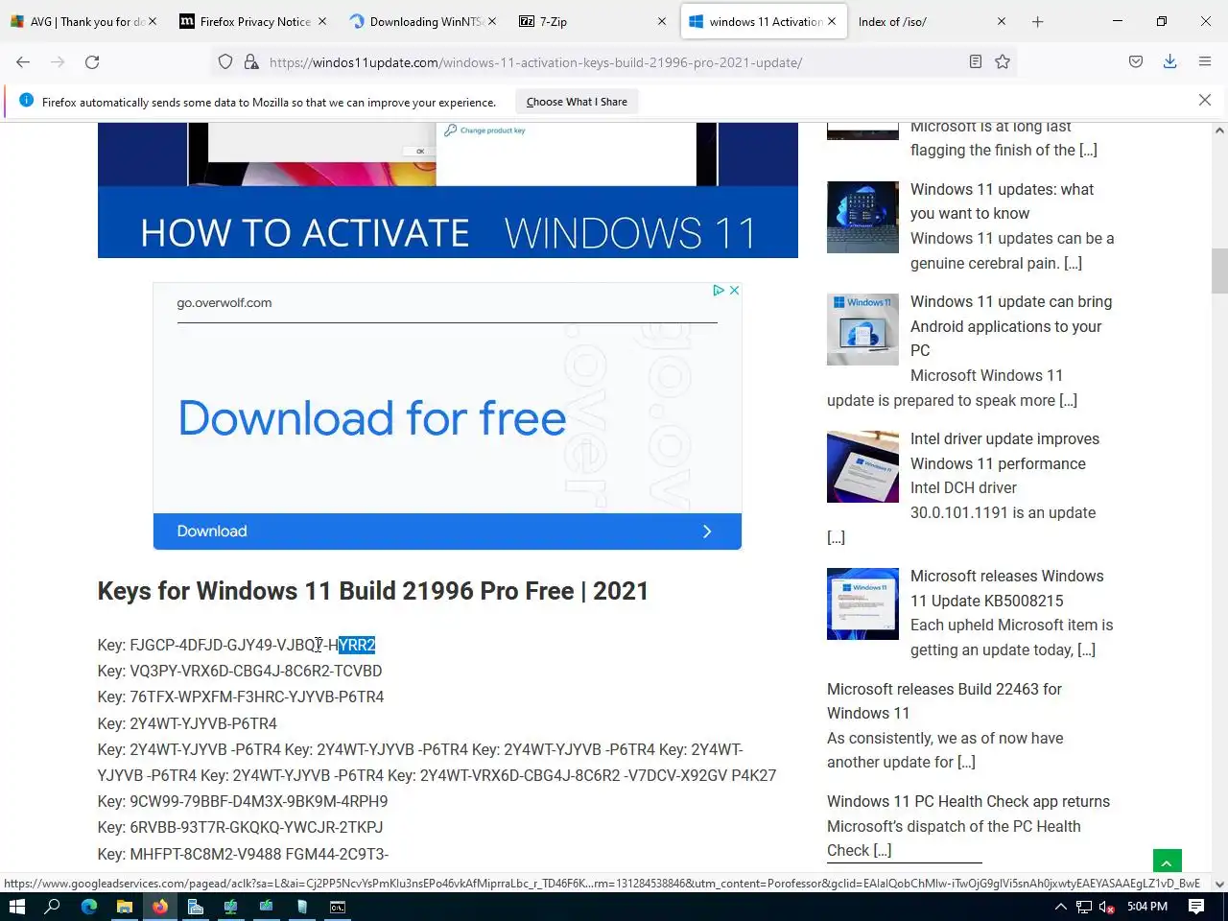Click the Download for free ad headline
Viewport: 1228px width, 921px height.
372,418
